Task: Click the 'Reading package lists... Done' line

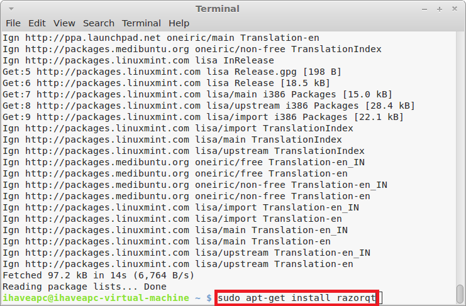Action: click(x=85, y=287)
